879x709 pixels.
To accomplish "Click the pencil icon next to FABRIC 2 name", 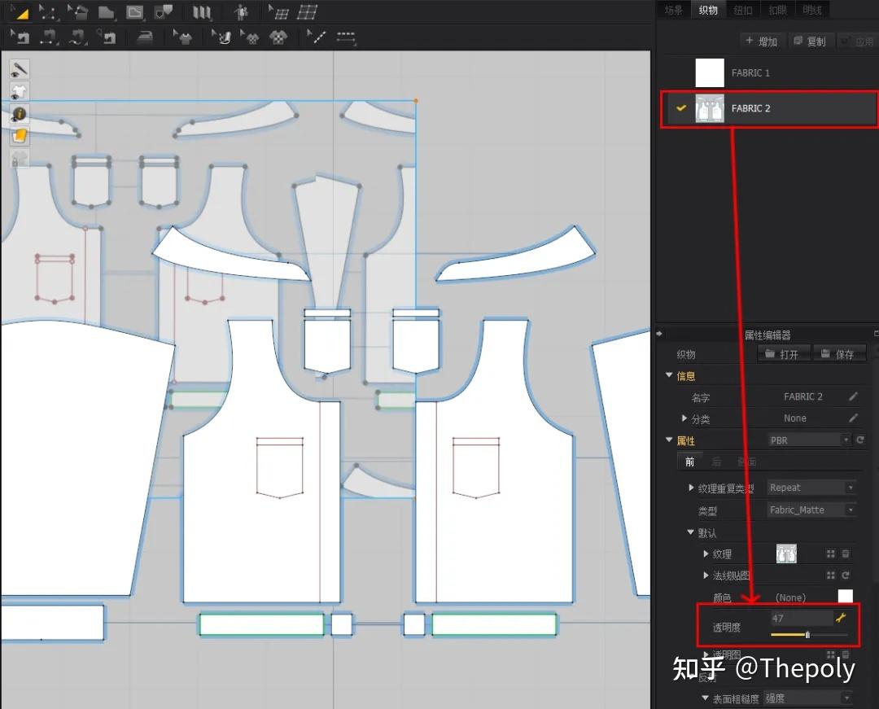I will 853,396.
